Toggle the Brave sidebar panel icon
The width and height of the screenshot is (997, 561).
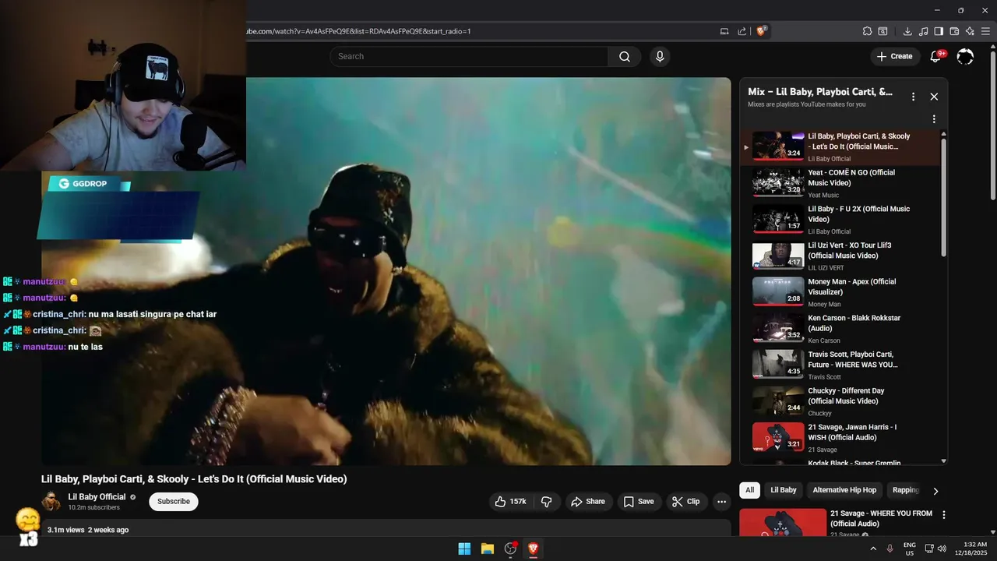[939, 31]
